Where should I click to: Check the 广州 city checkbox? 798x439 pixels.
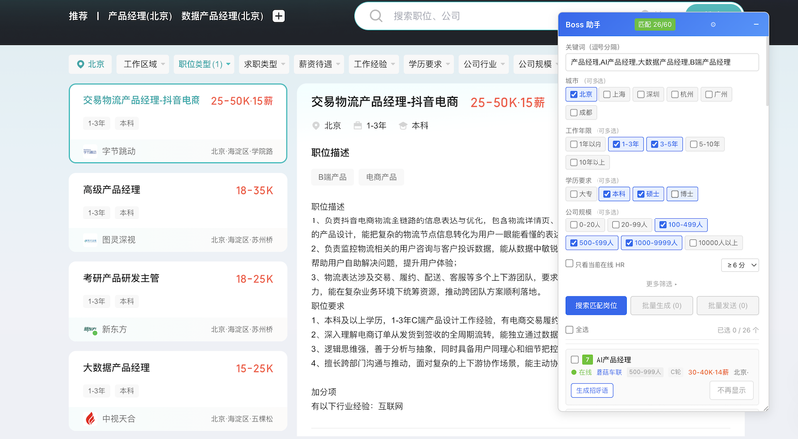(709, 94)
